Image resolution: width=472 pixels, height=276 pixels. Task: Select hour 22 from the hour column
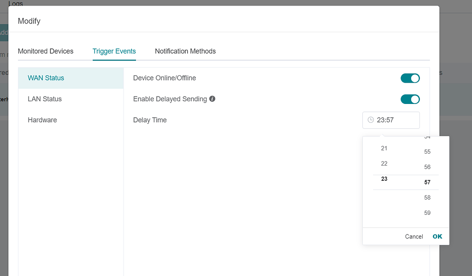click(384, 163)
